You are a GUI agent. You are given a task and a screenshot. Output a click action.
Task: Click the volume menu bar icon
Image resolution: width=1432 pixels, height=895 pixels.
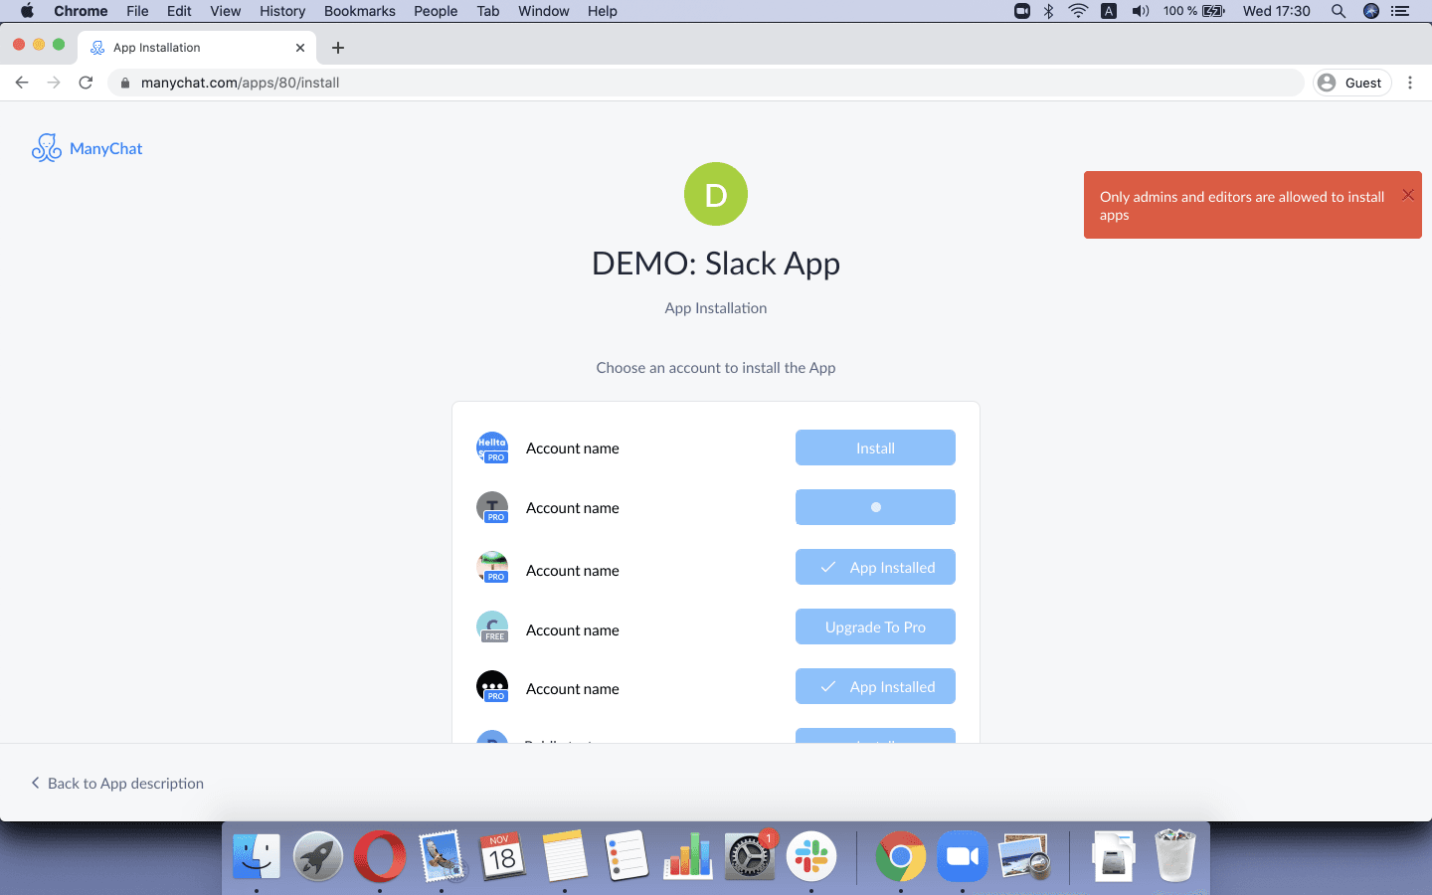click(x=1141, y=11)
